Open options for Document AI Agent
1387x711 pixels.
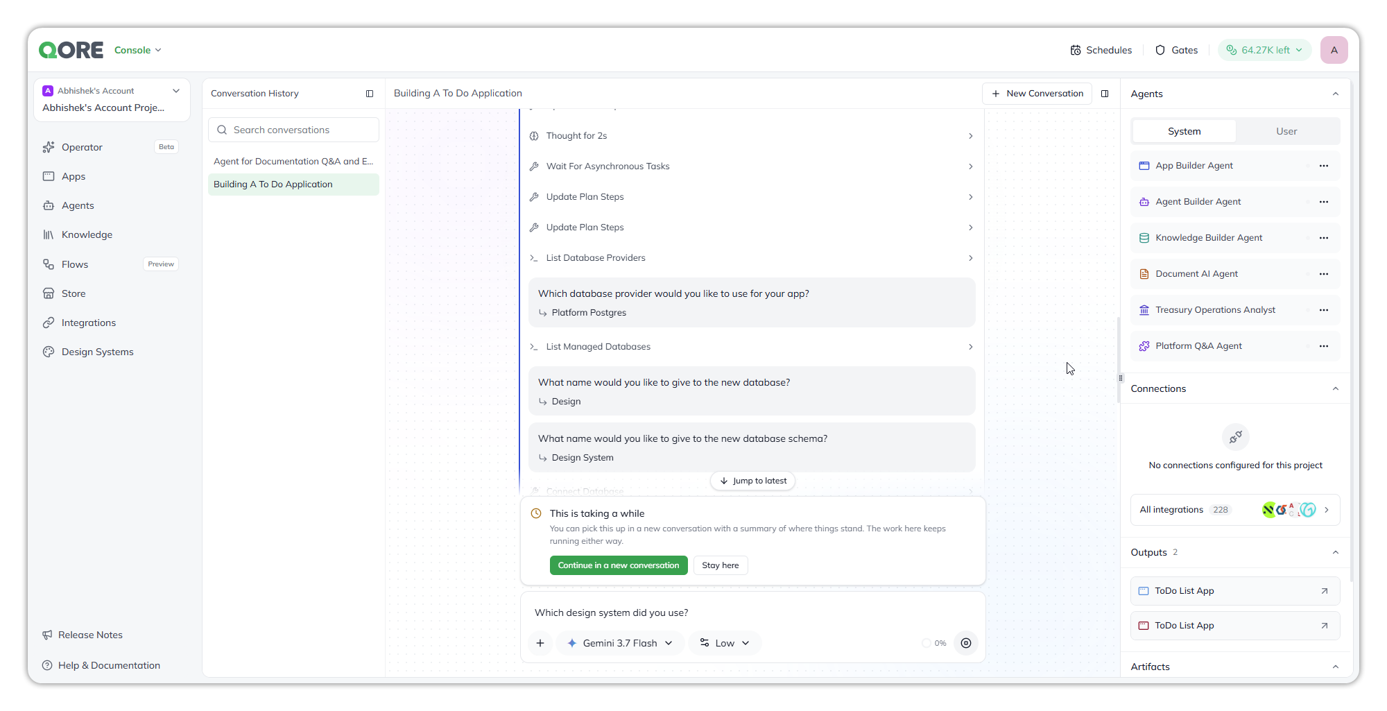tap(1324, 274)
